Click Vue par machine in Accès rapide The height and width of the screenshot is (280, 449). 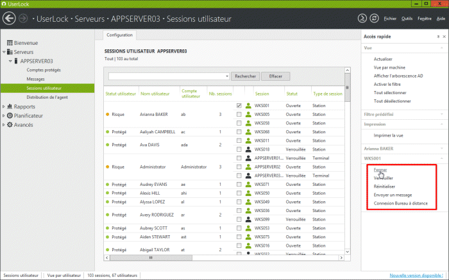[389, 67]
